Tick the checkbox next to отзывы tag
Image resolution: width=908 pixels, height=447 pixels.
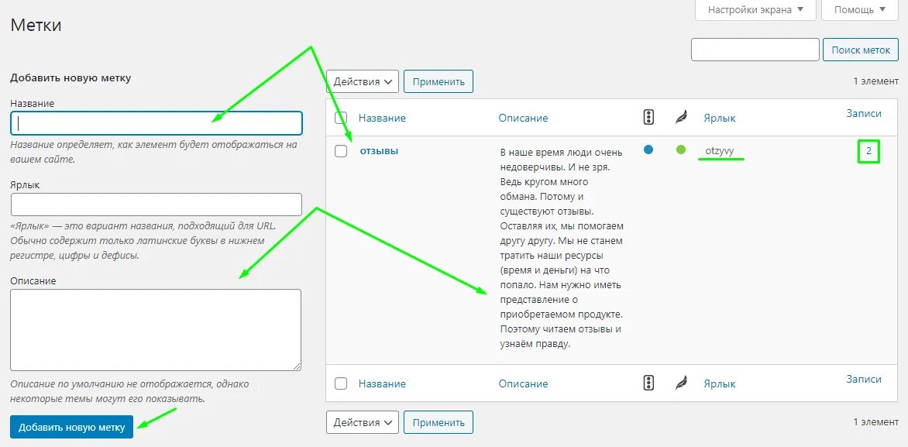[341, 151]
